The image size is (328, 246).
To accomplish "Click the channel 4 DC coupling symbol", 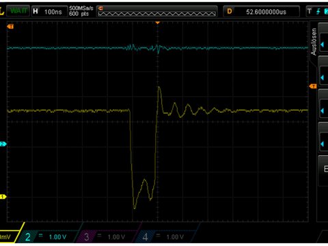I will 158,235.
